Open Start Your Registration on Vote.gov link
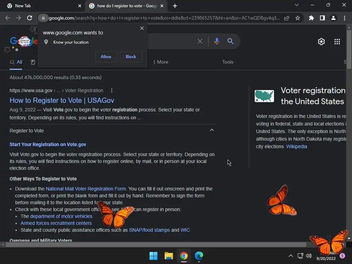The width and height of the screenshot is (352, 264). pos(48,144)
